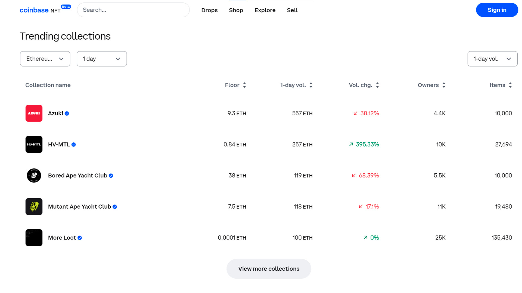Sort by Items arrows icon
The width and height of the screenshot is (522, 293).
[510, 85]
